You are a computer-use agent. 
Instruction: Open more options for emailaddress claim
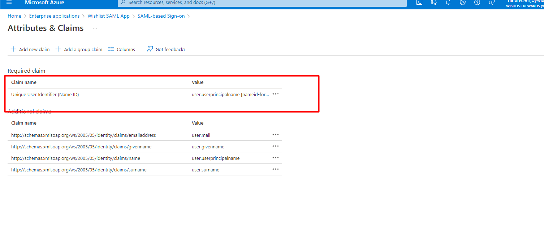pyautogui.click(x=276, y=135)
